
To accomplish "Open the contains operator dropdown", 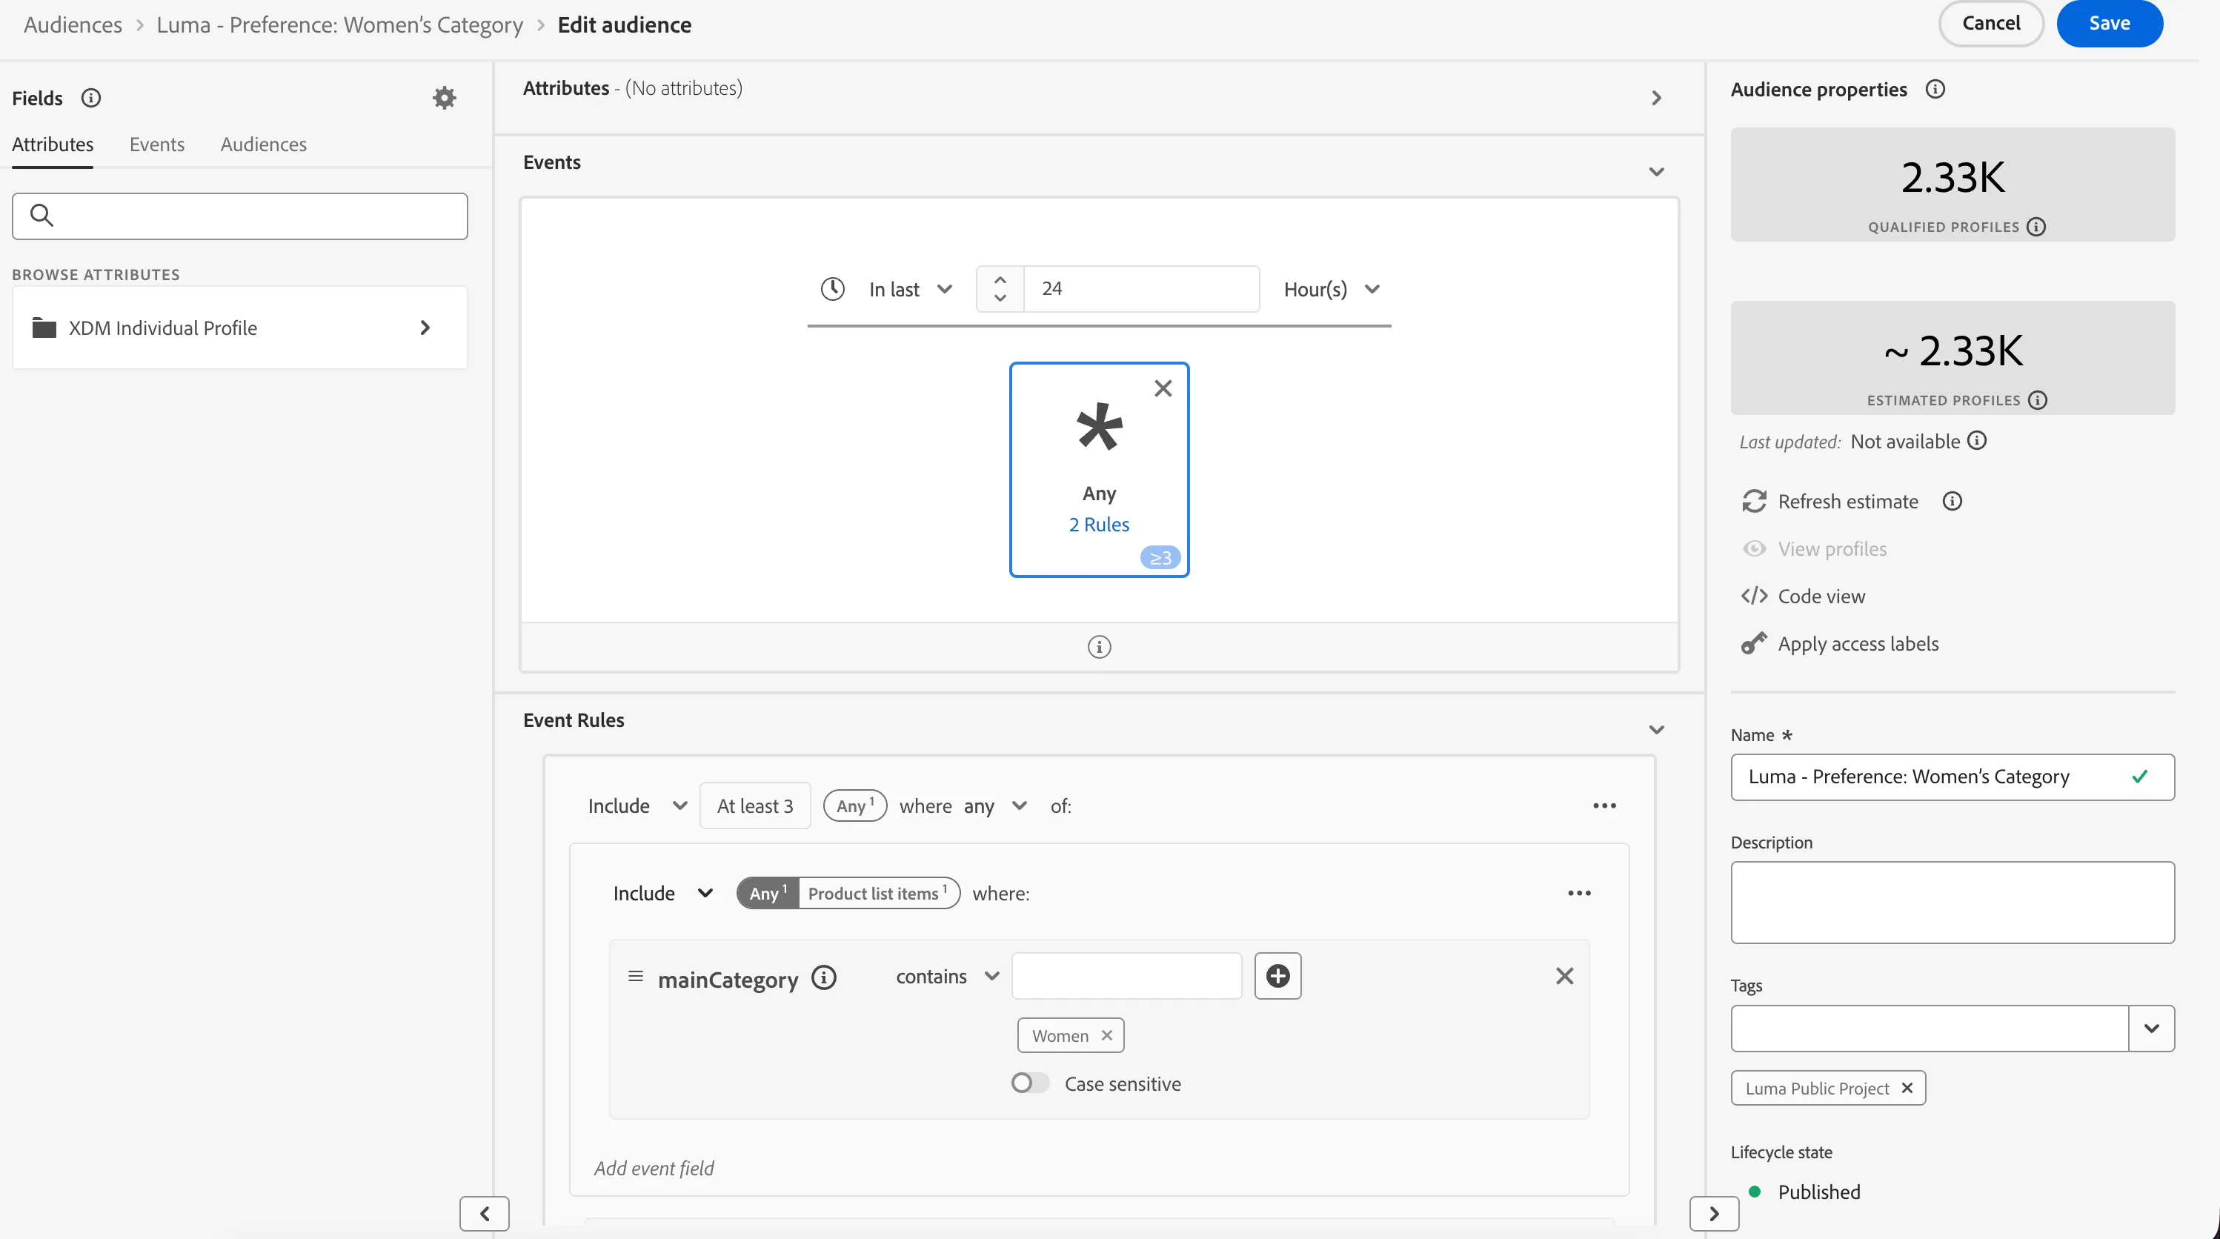I will click(947, 976).
